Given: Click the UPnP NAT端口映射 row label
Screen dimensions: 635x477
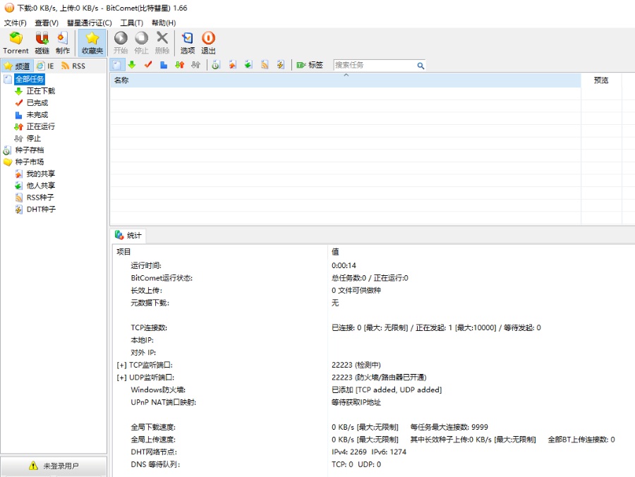Looking at the screenshot, I should [x=163, y=402].
